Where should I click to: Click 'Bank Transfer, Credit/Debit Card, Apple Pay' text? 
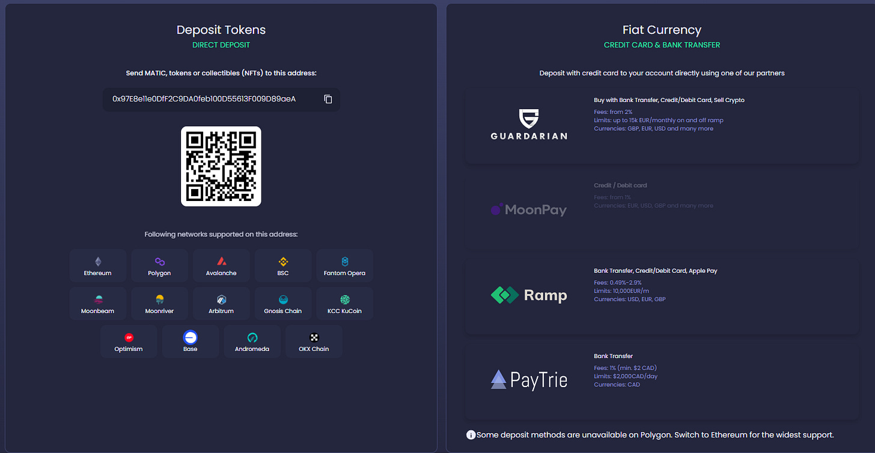point(656,271)
